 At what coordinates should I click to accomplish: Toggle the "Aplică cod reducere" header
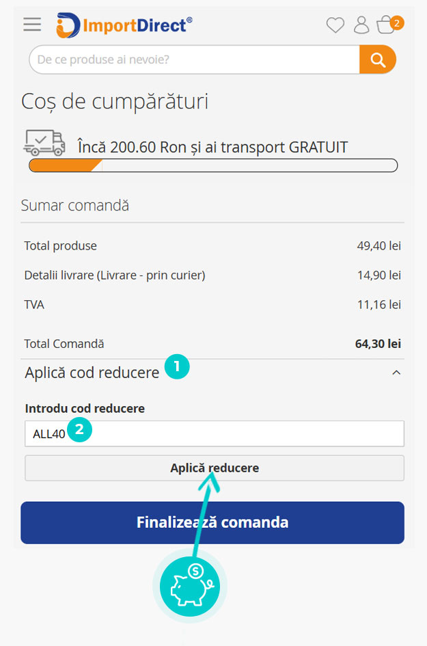tap(92, 373)
